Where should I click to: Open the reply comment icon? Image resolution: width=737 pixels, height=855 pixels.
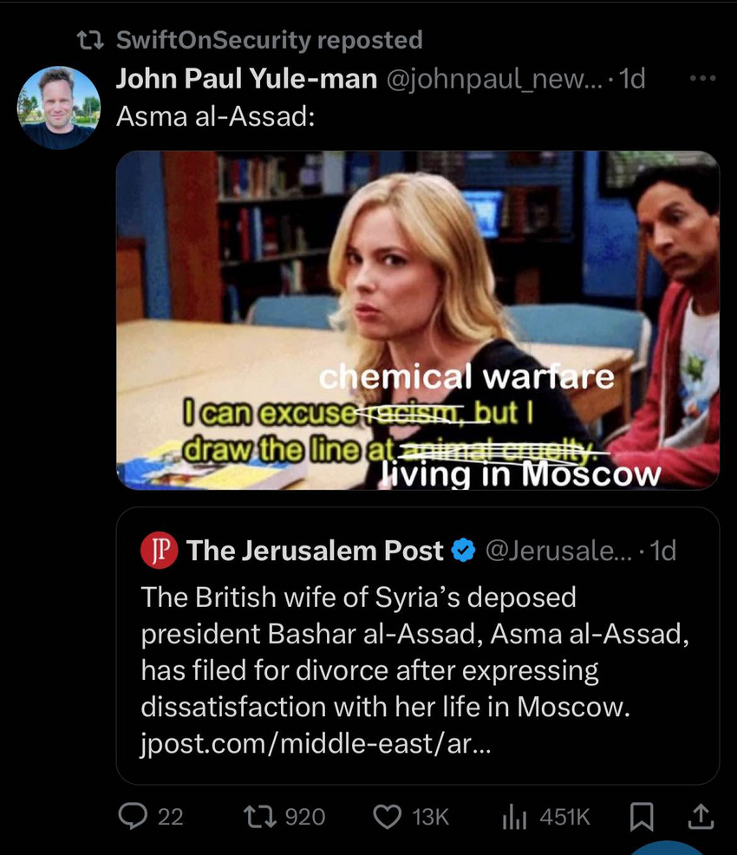click(x=133, y=817)
